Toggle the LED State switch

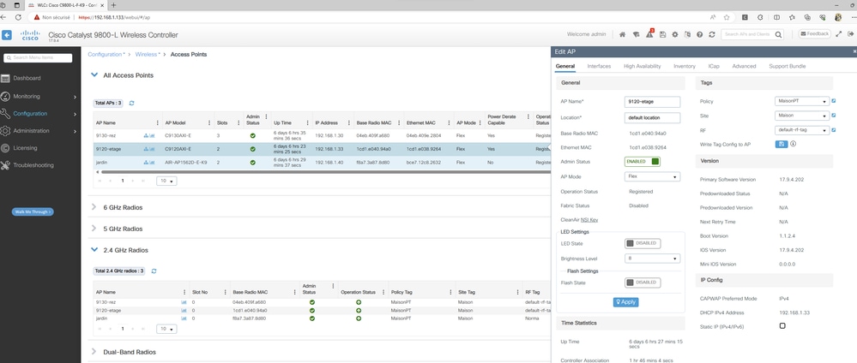pos(643,243)
